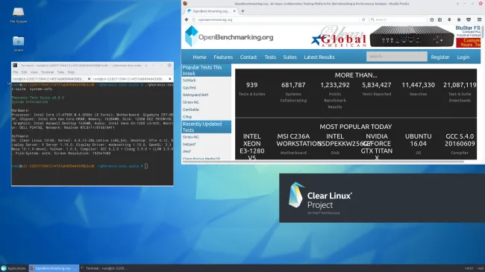Screen dimensions: 485x272
Task: Click the site search input field
Action: click(x=397, y=57)
